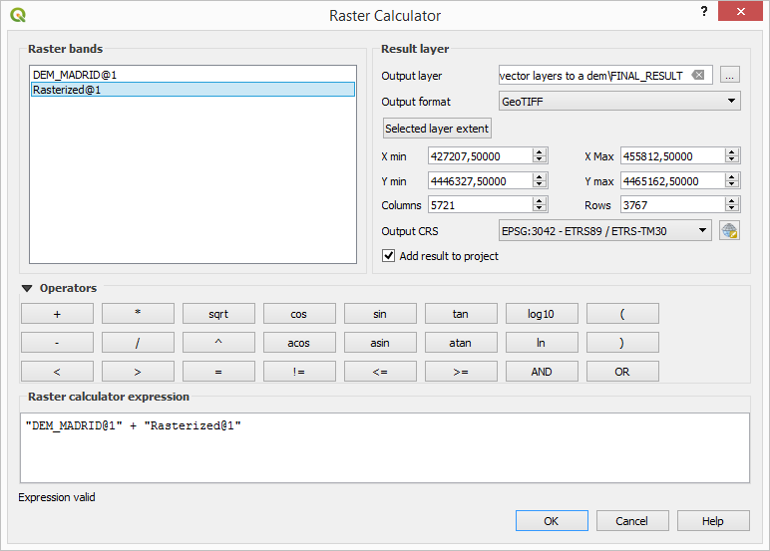Open the title bar help question mark
770x551 pixels.
704,11
